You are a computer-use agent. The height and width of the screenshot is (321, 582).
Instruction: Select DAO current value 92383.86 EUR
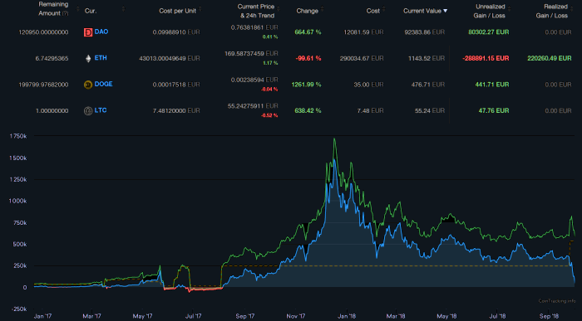pos(425,32)
